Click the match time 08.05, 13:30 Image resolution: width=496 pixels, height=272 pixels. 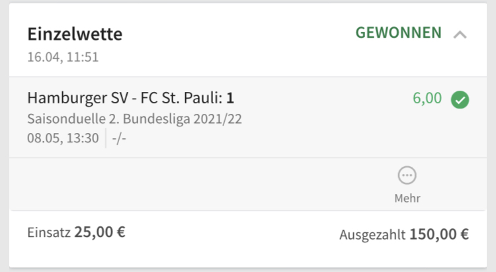pyautogui.click(x=63, y=138)
